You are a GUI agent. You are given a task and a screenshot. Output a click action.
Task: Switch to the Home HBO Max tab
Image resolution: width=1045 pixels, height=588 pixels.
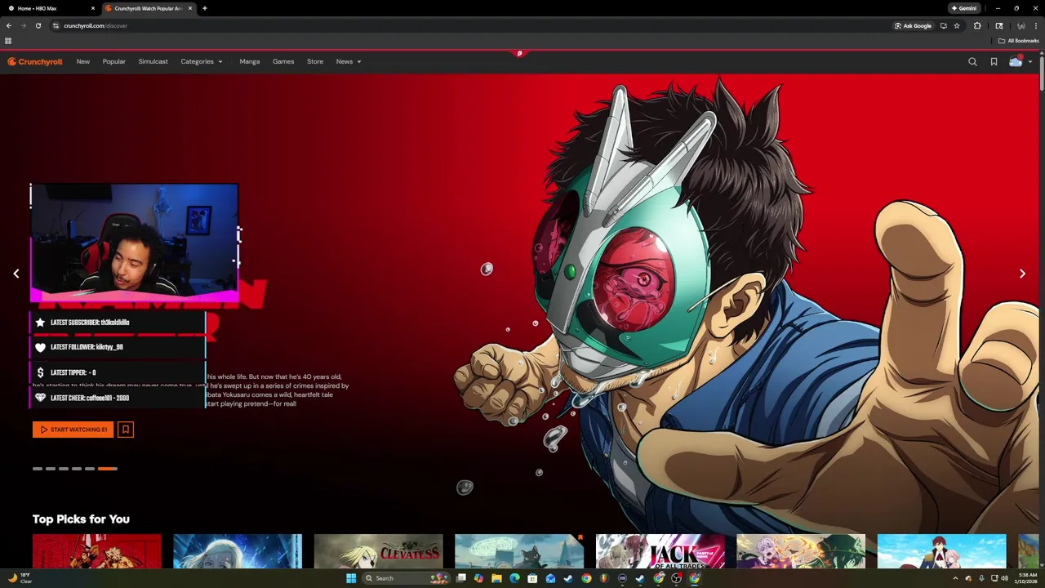[51, 8]
